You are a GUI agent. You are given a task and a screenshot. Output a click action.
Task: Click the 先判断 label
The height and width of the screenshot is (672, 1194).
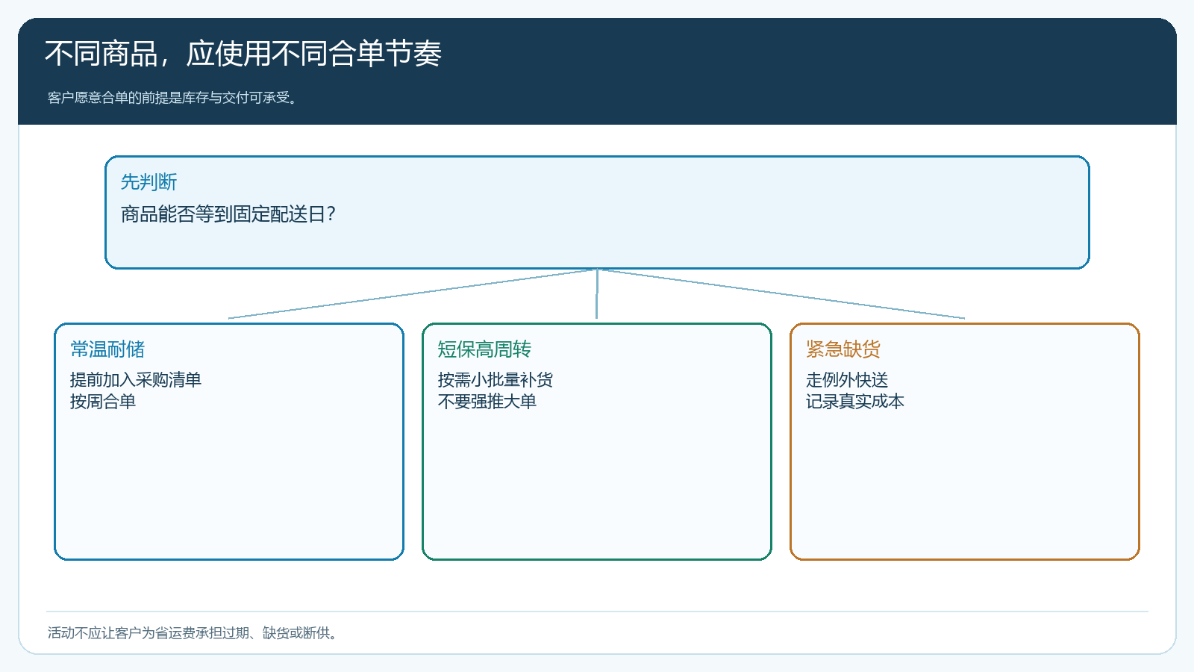coord(149,182)
